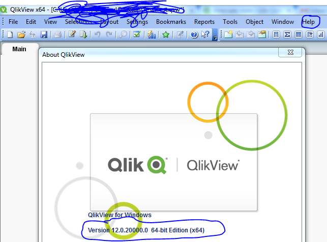Click the Print icon
The height and width of the screenshot is (242, 327).
[57, 34]
